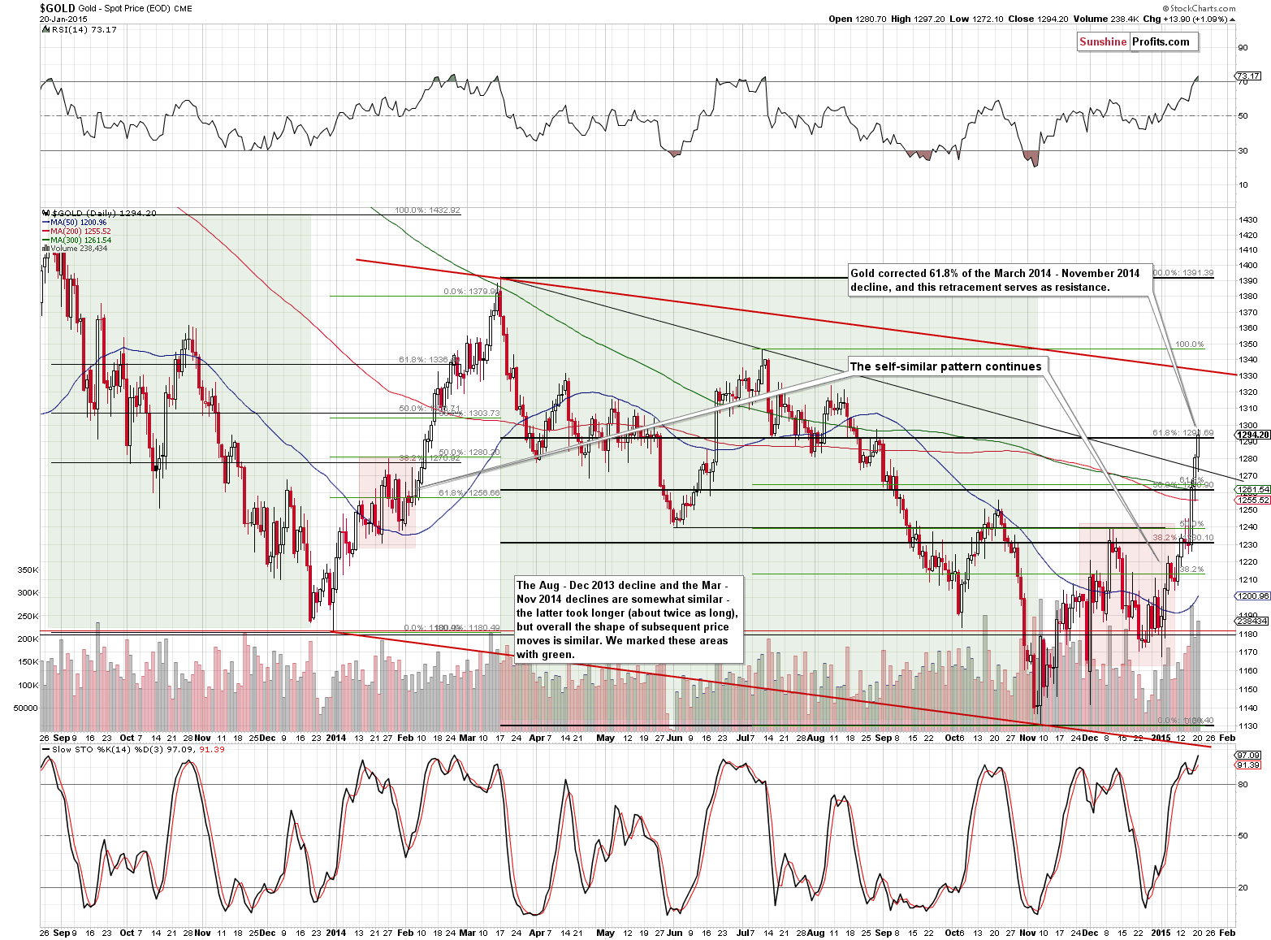
Task: Click the 91.39 red Stochastic value tag
Action: [x=1249, y=765]
